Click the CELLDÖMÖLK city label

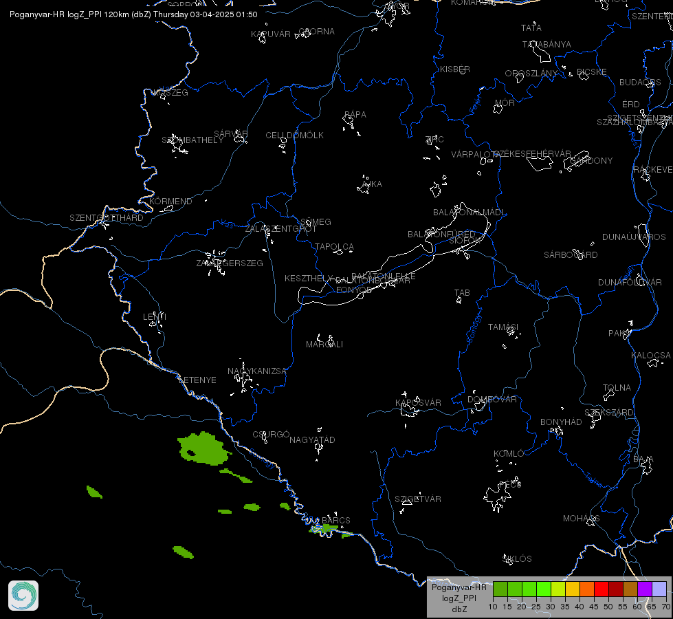(x=295, y=135)
